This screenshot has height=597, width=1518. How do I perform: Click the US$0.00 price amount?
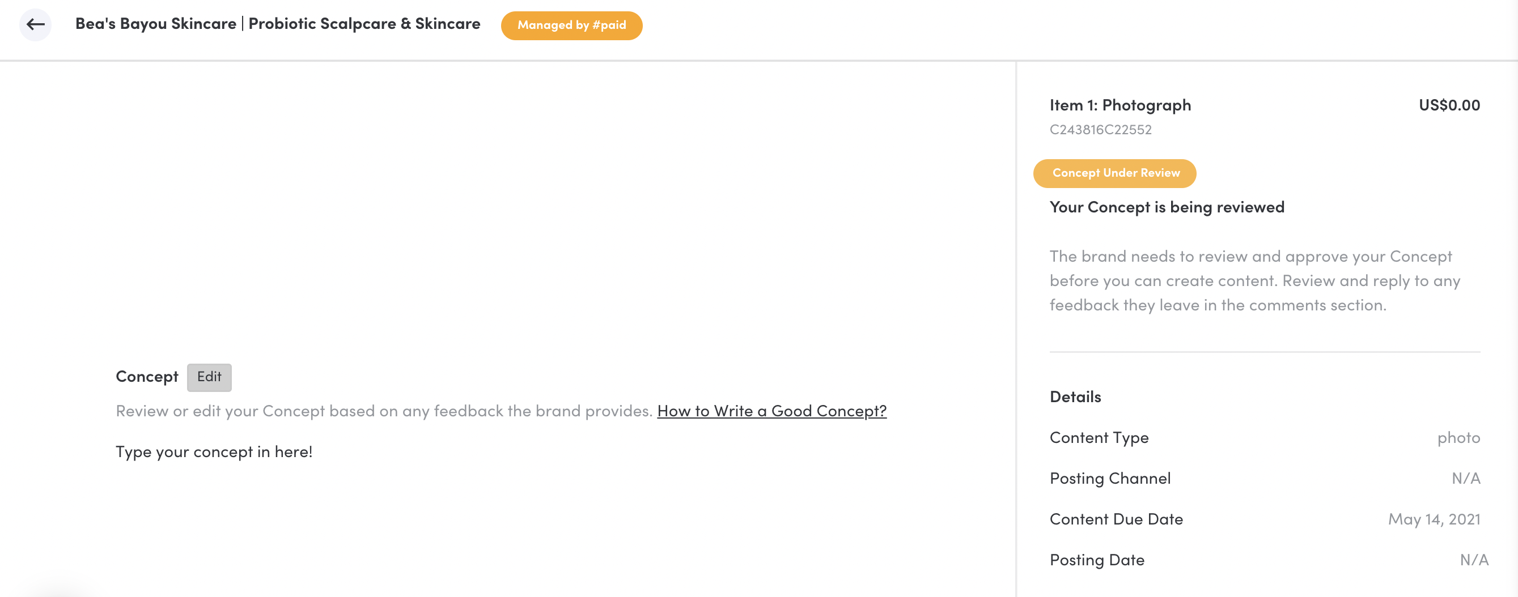click(x=1448, y=105)
